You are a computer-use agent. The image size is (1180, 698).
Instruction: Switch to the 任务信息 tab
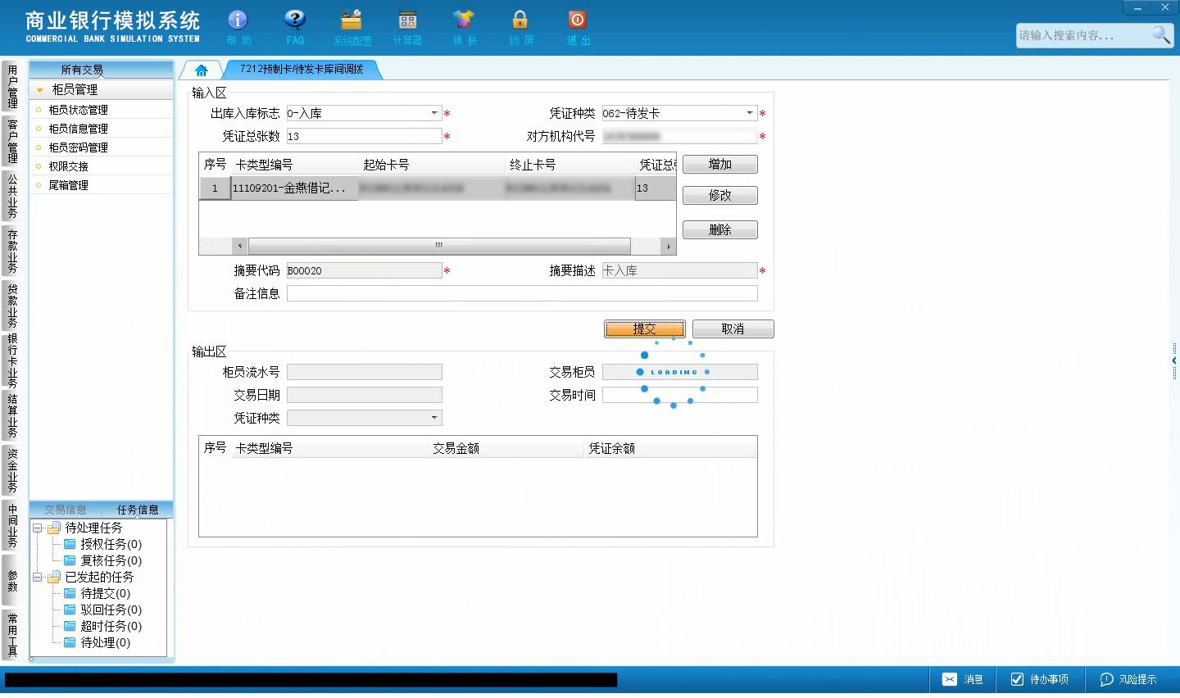click(x=138, y=510)
